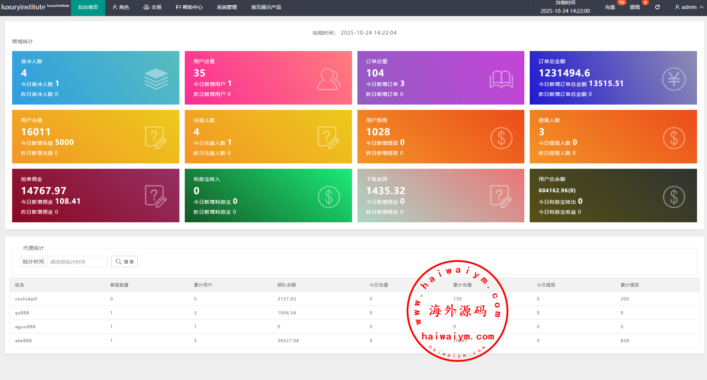Open the 交易 menu

pos(152,7)
